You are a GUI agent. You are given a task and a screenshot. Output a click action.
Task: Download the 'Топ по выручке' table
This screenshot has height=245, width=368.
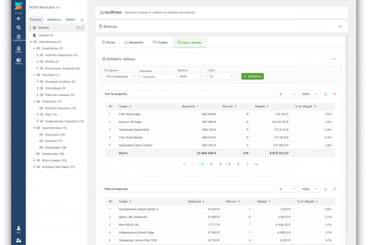(326, 94)
